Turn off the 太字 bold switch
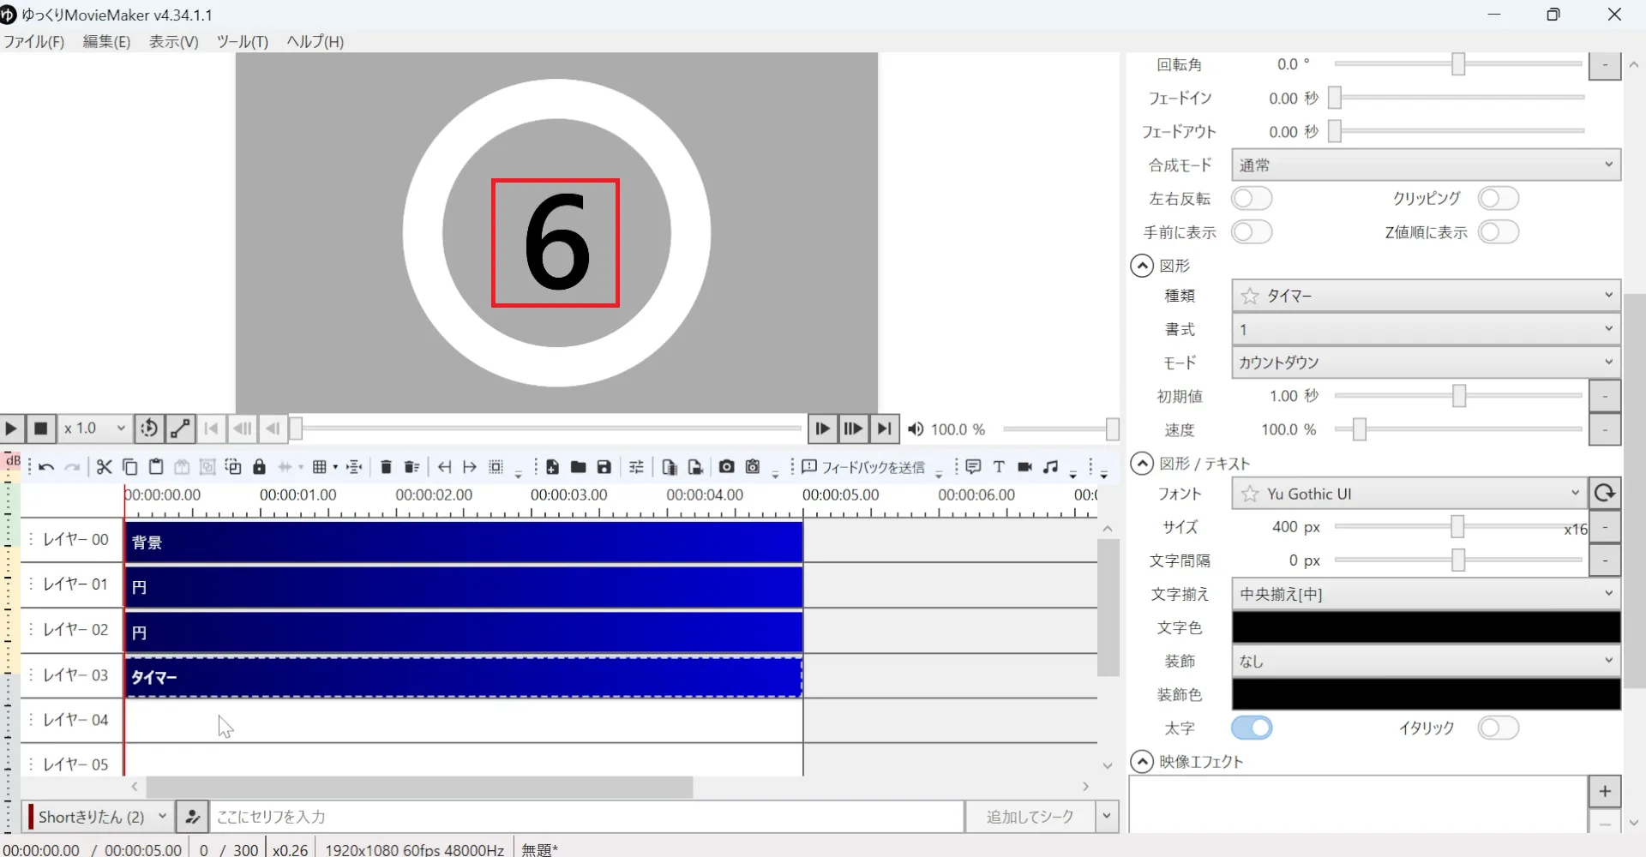1646x857 pixels. pyautogui.click(x=1252, y=728)
